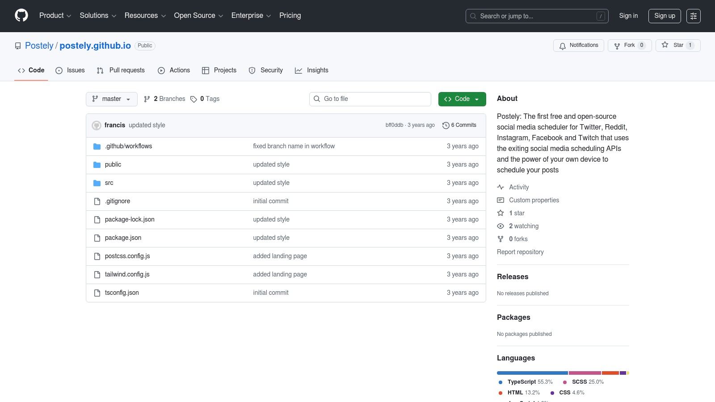Click the Sign up button
This screenshot has width=715, height=402.
point(665,16)
